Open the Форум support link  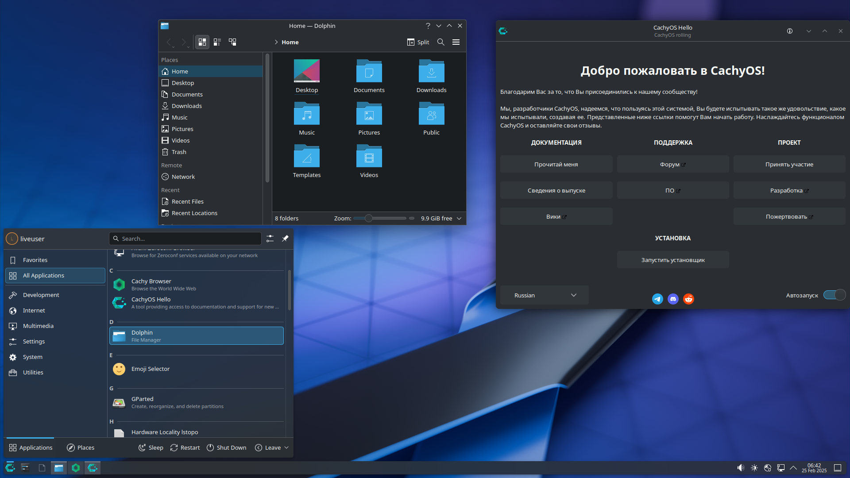click(672, 164)
